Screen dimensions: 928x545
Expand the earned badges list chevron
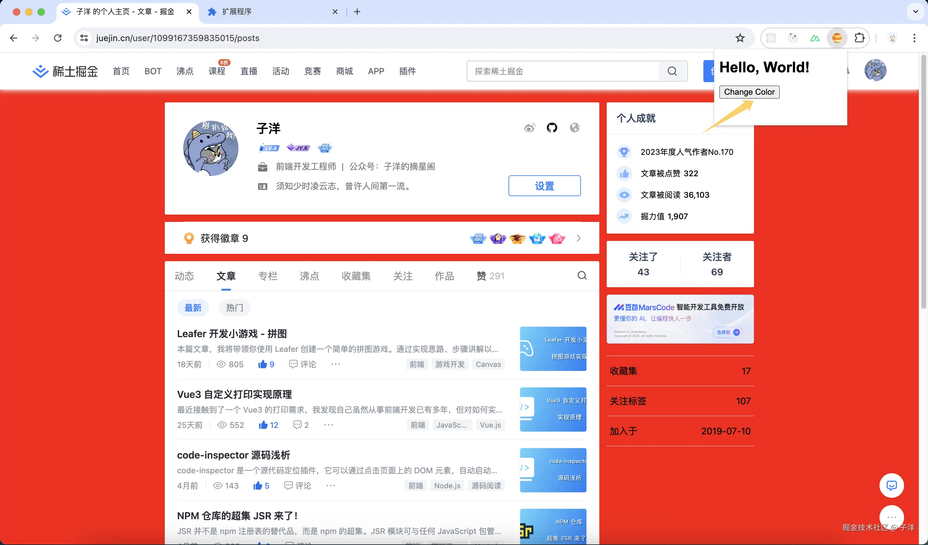tap(578, 238)
